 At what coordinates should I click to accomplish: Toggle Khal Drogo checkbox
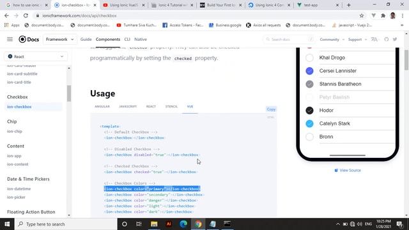[309, 57]
